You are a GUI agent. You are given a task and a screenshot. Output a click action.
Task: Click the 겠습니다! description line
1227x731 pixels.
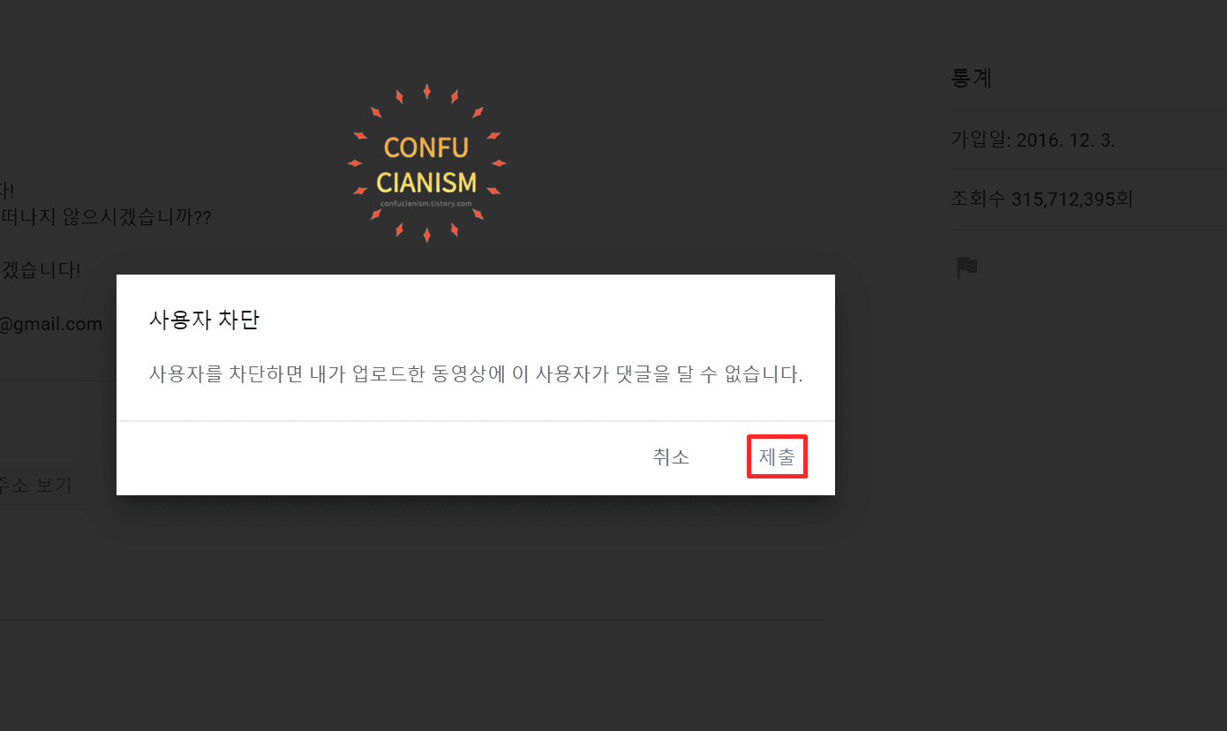(x=41, y=270)
